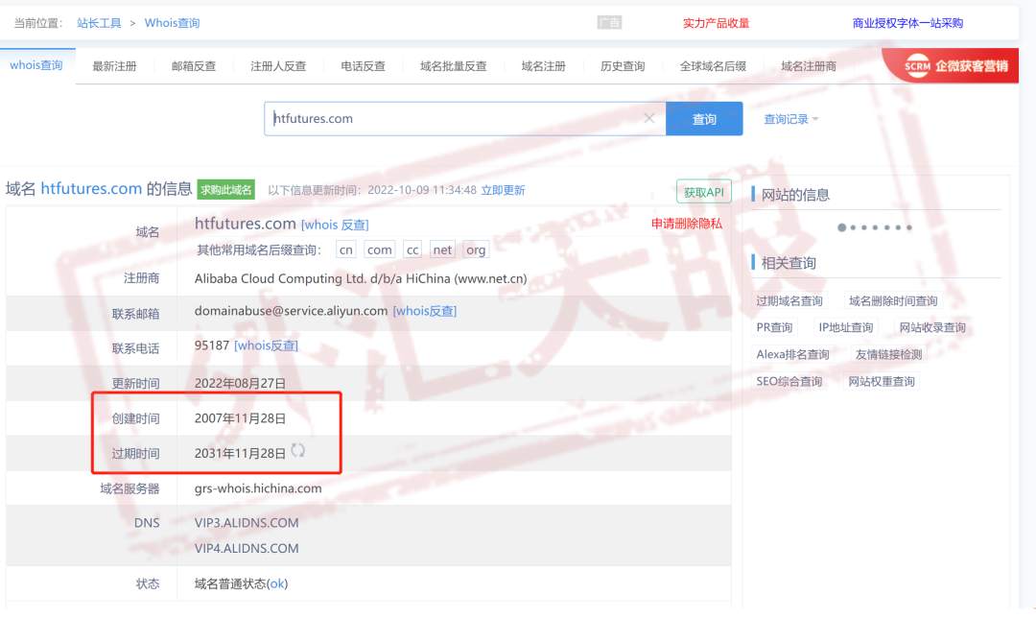Image resolution: width=1036 pixels, height=619 pixels.
Task: Click domainabuse@service.aliyun.com email text
Action: 291,311
